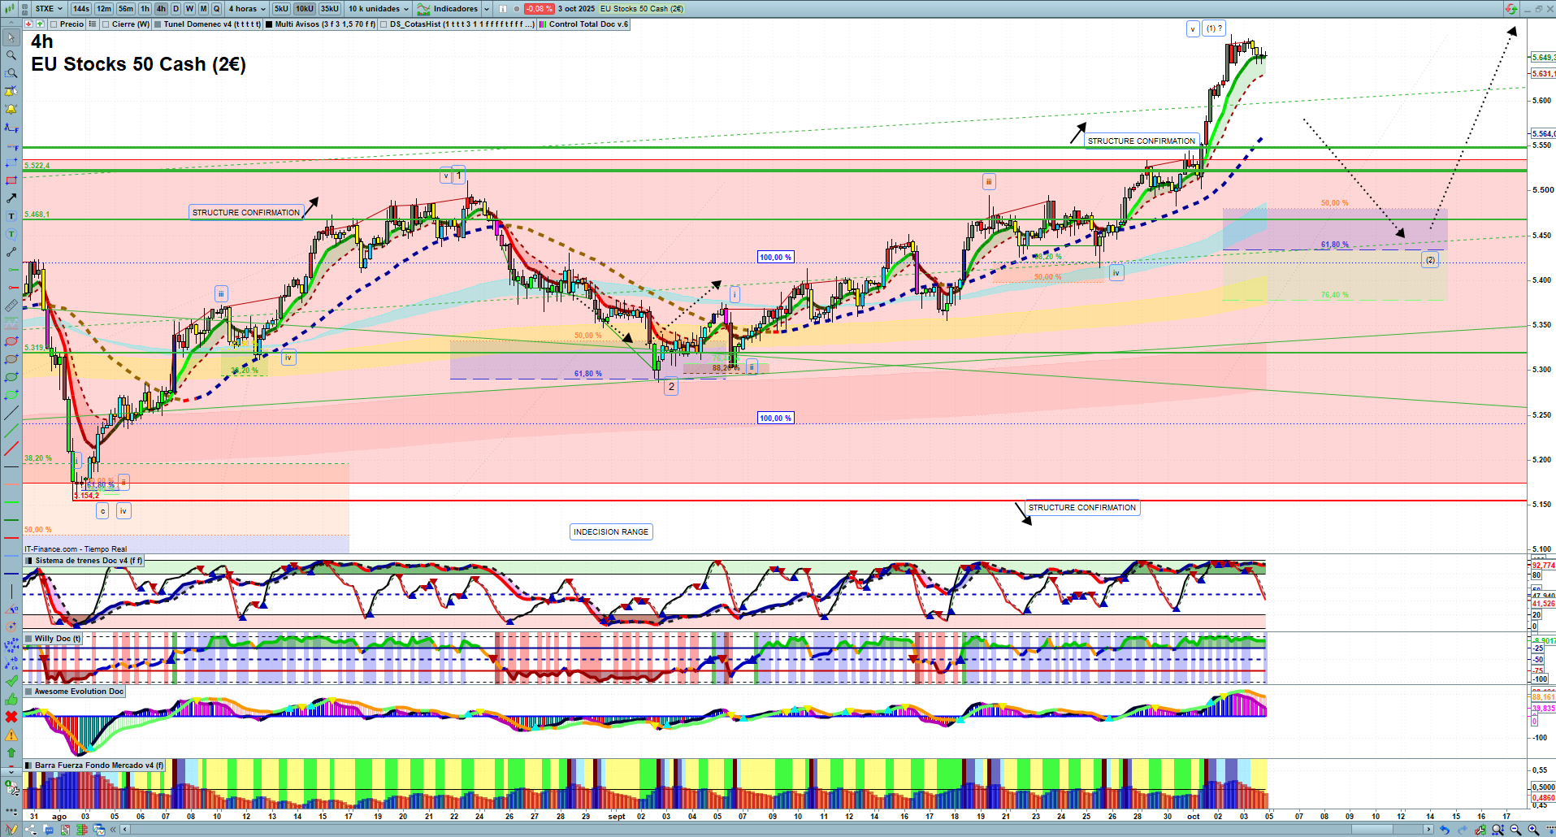Open the 10 k unidades dropdown
The height and width of the screenshot is (837, 1556).
(x=378, y=9)
